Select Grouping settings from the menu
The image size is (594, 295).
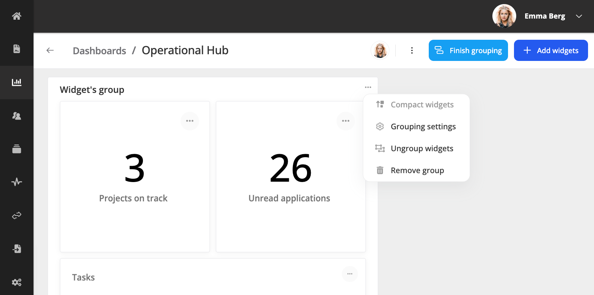pos(423,127)
